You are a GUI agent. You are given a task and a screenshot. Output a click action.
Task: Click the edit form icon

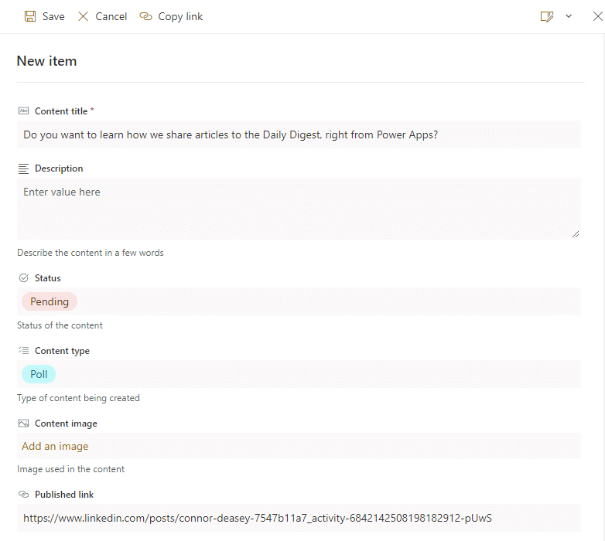tap(547, 16)
